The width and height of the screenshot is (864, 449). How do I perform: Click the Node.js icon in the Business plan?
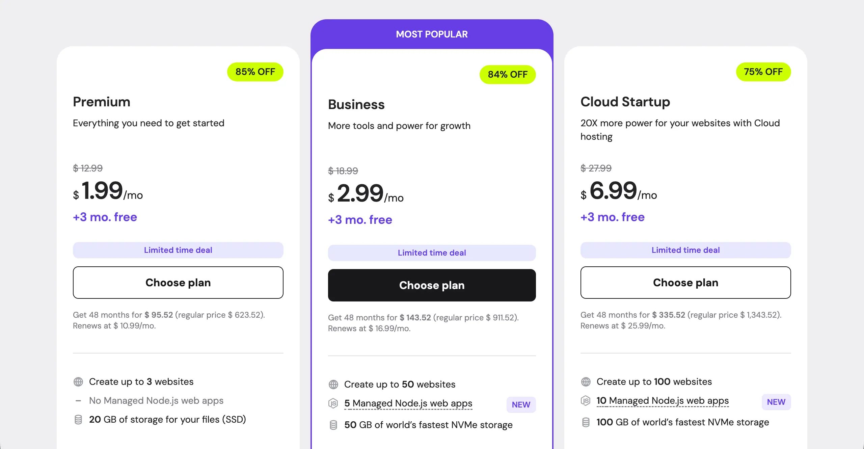coord(333,404)
